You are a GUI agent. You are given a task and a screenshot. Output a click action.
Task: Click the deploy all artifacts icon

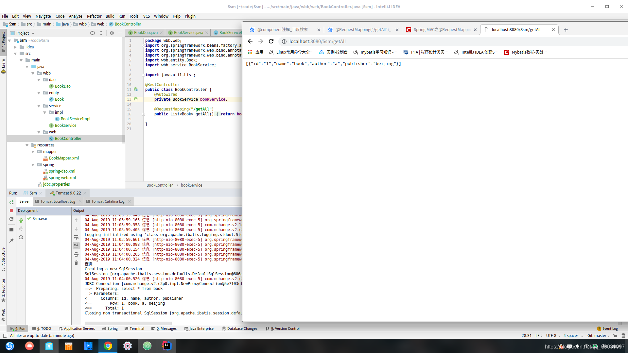tap(21, 220)
